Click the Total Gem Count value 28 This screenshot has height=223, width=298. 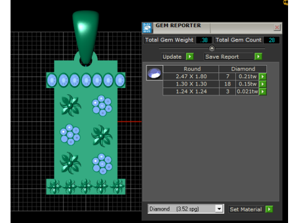(271, 40)
